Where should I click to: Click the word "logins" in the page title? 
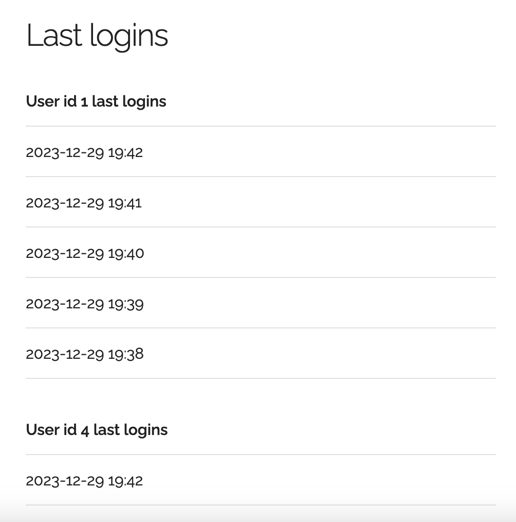129,37
